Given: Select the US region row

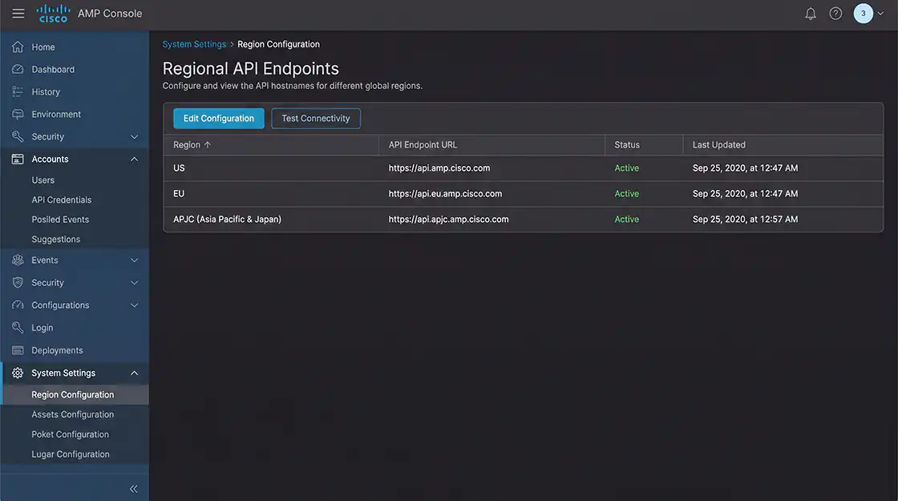Looking at the screenshot, I should click(x=524, y=168).
